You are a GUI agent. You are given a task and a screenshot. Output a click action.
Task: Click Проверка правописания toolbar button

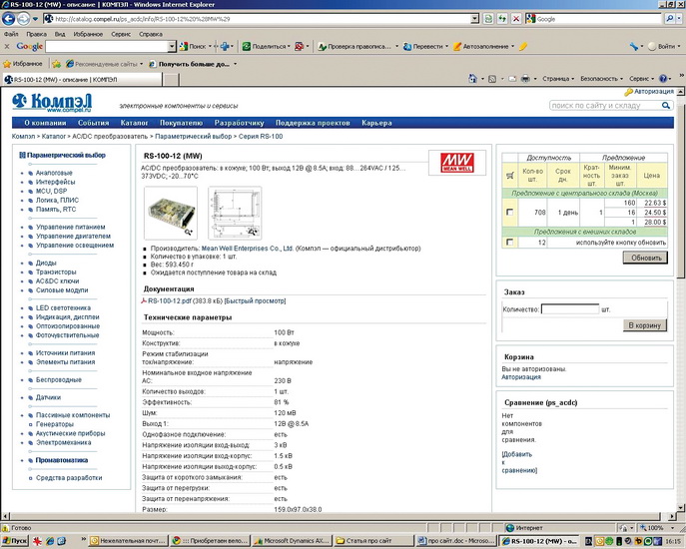pyautogui.click(x=354, y=46)
